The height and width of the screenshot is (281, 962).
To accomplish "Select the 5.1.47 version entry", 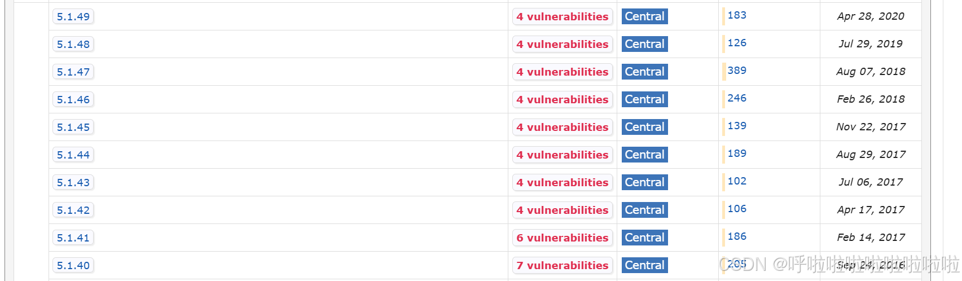I will click(73, 72).
